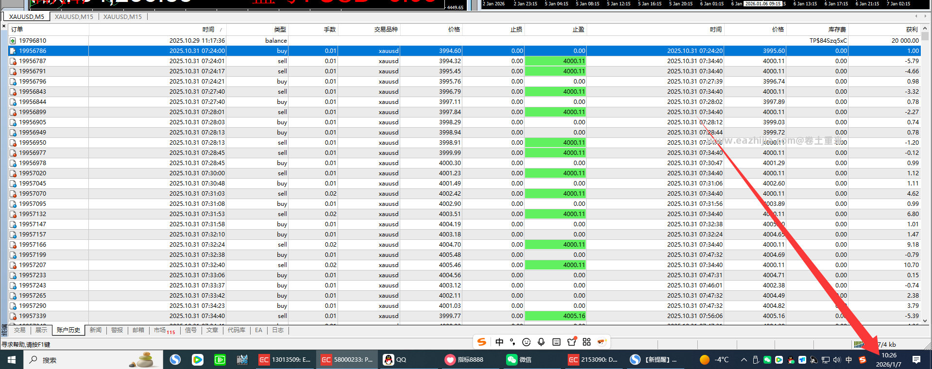Open QQ from the taskbar

[409, 360]
